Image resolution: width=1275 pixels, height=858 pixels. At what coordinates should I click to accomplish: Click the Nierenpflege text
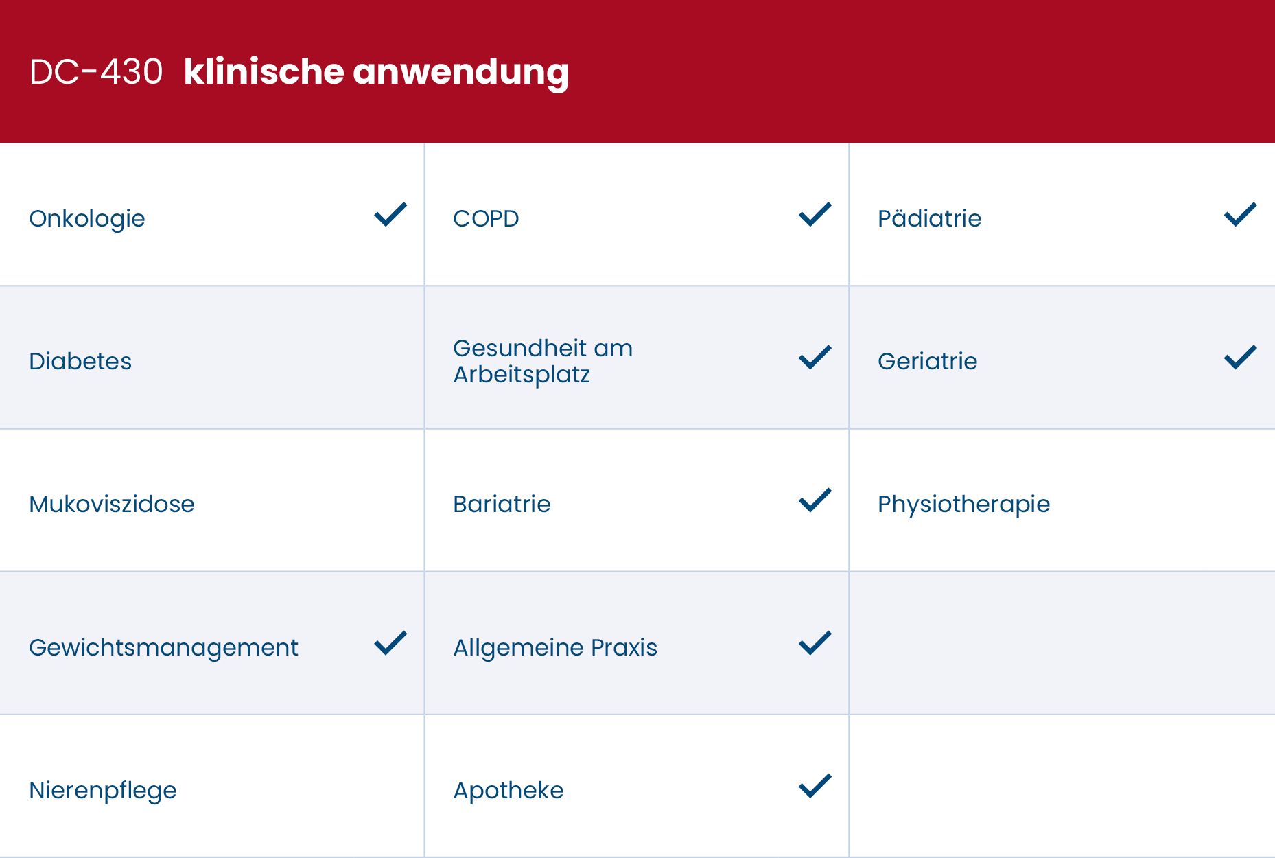pos(103,791)
